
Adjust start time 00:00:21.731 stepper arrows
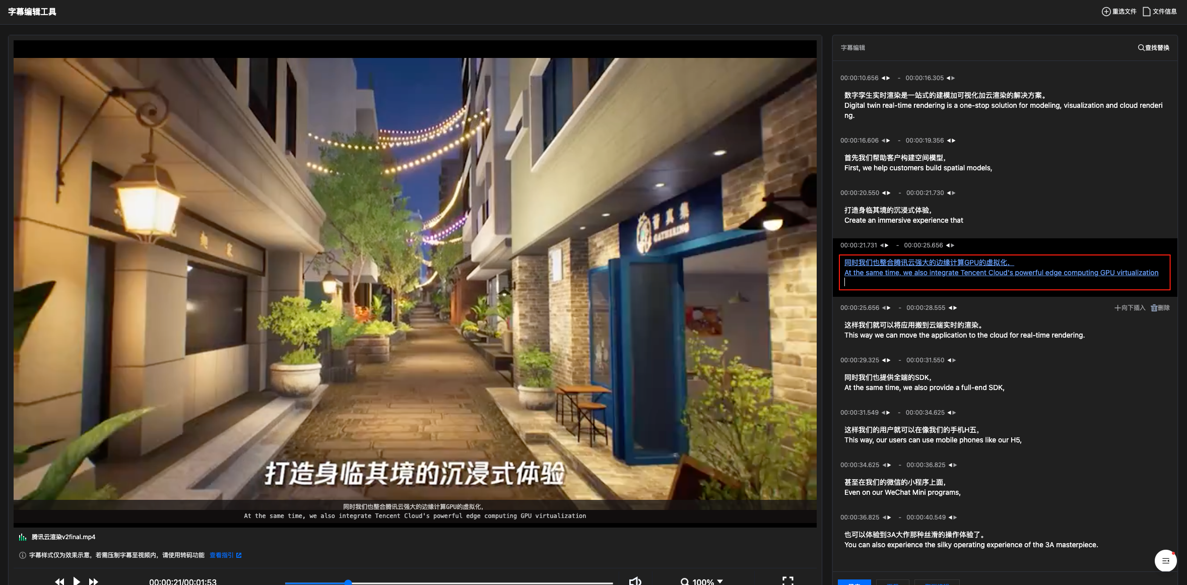[884, 245]
